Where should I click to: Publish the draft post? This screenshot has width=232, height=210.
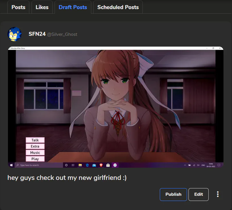point(173,194)
